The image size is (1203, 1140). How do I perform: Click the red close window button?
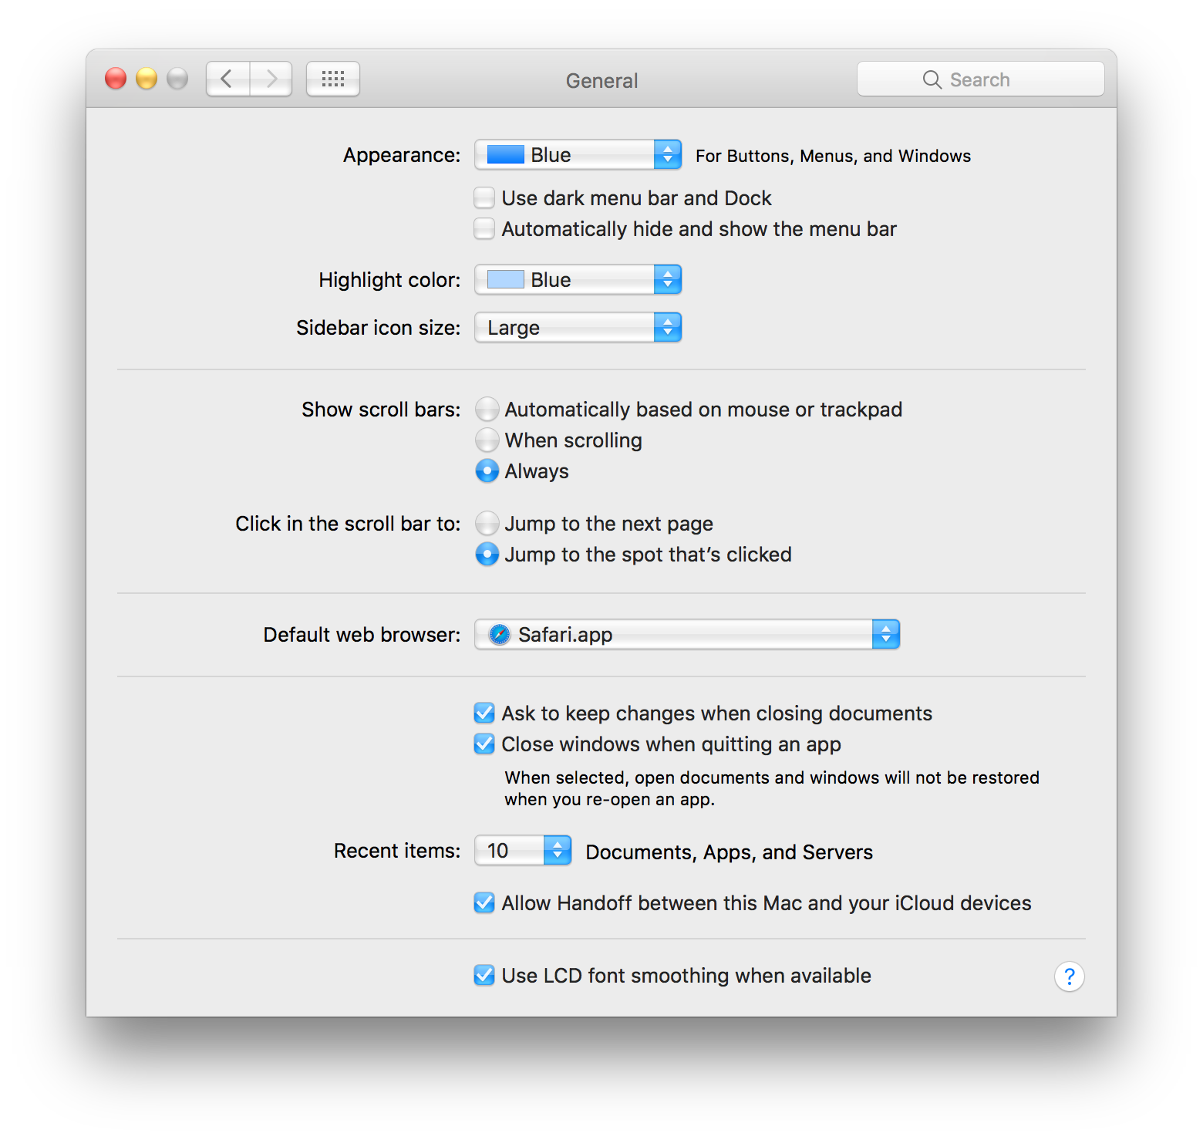coord(116,79)
